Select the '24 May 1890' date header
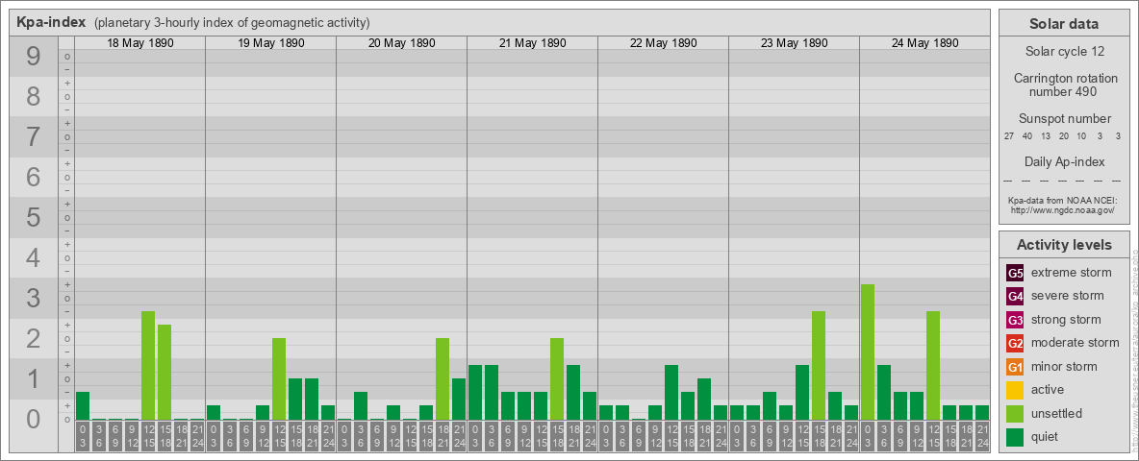This screenshot has height=461, width=1139. 924,43
